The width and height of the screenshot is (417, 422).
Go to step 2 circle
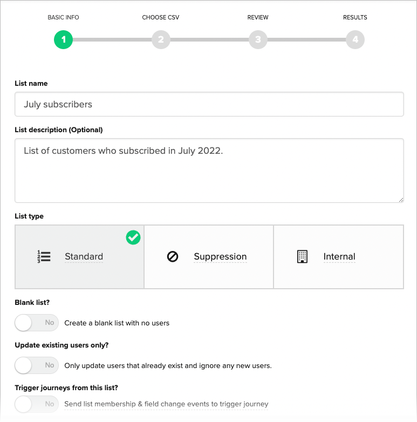click(x=161, y=39)
